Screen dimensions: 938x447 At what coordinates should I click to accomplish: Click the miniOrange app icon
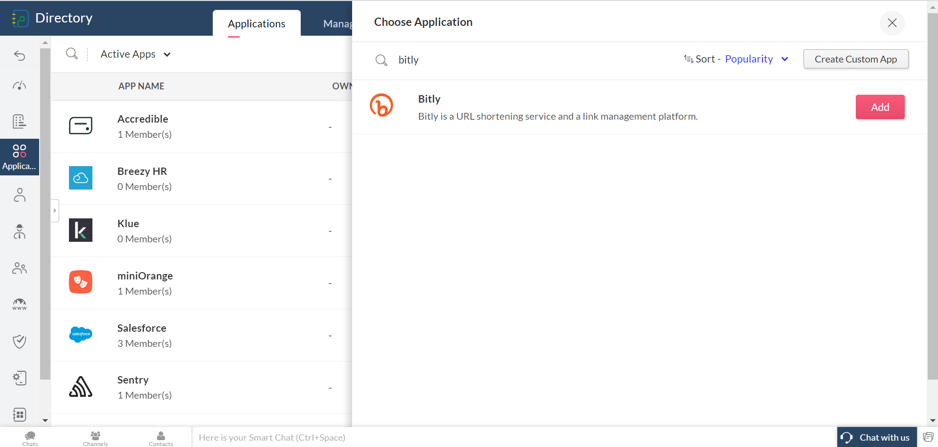[x=81, y=282]
